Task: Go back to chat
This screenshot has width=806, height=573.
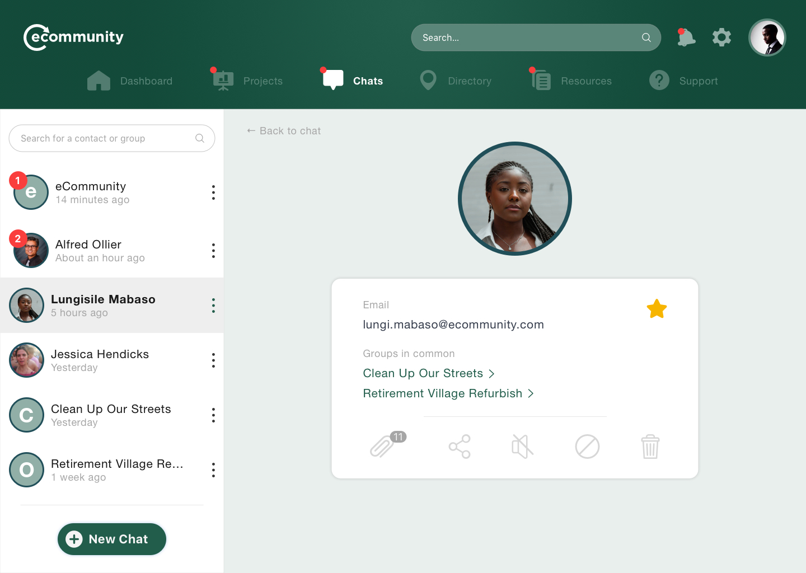Action: point(284,130)
